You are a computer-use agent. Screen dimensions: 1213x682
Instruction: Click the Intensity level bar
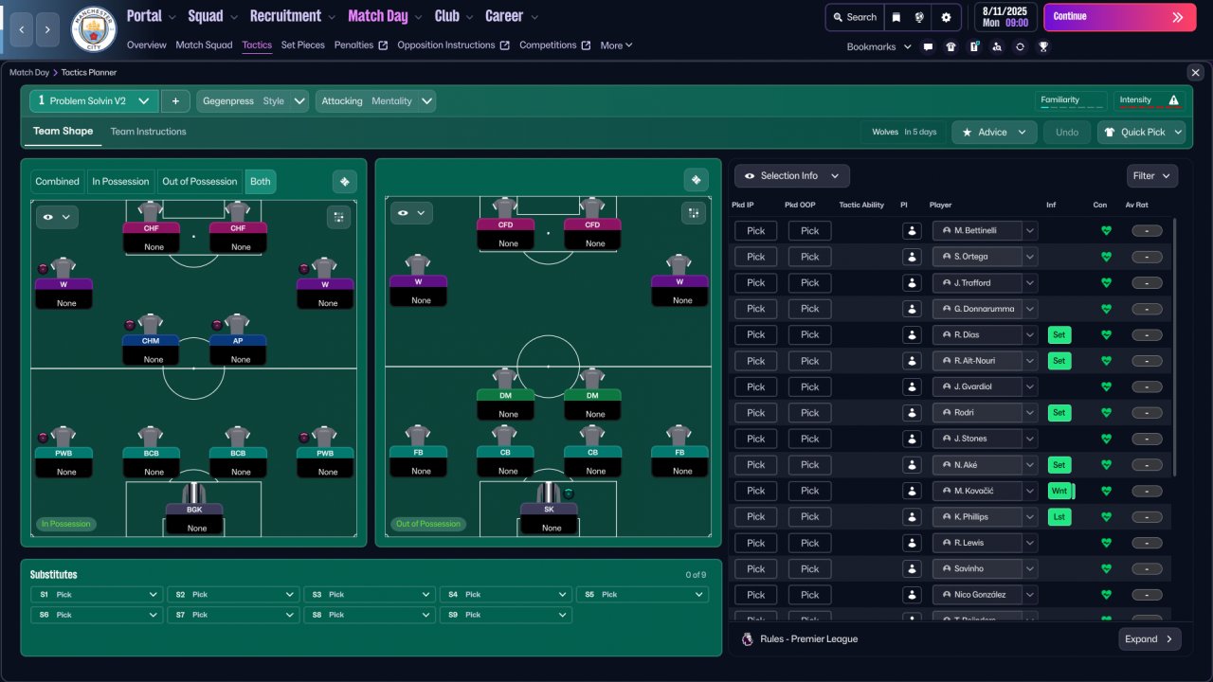[1151, 107]
